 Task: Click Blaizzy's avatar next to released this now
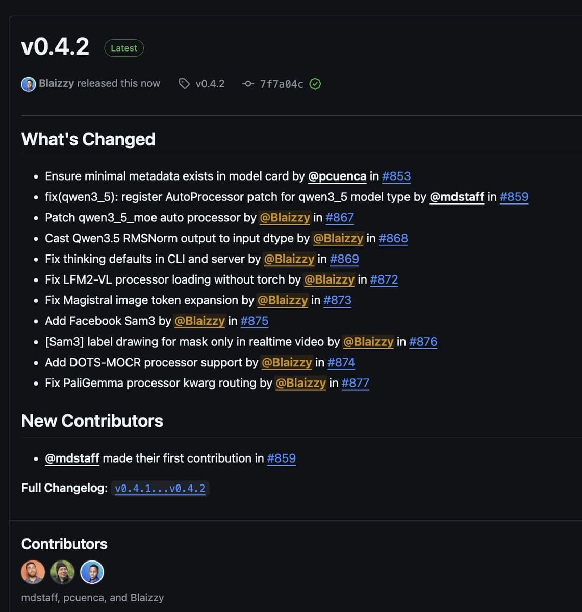[29, 84]
